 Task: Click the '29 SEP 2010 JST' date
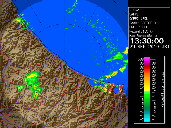click(149, 47)
